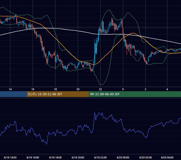The height and width of the screenshot is (160, 181).
Task: Click the '9/19 22:00' label on the lower axis
Action: 100,157
